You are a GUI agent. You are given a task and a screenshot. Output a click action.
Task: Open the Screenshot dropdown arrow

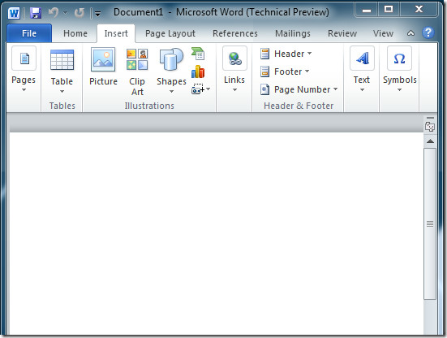pyautogui.click(x=208, y=89)
